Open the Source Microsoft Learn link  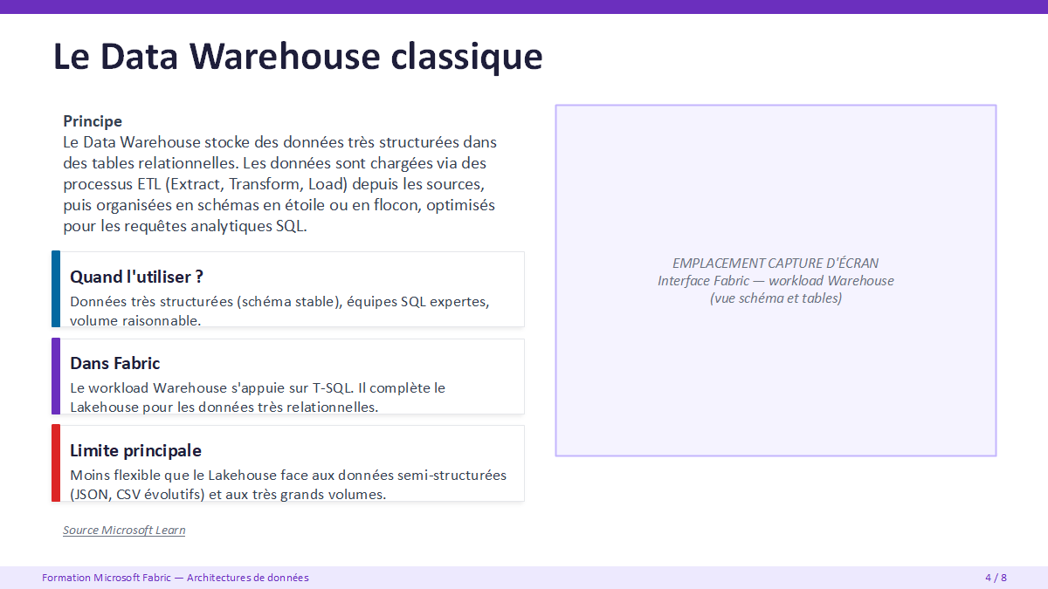pos(124,531)
